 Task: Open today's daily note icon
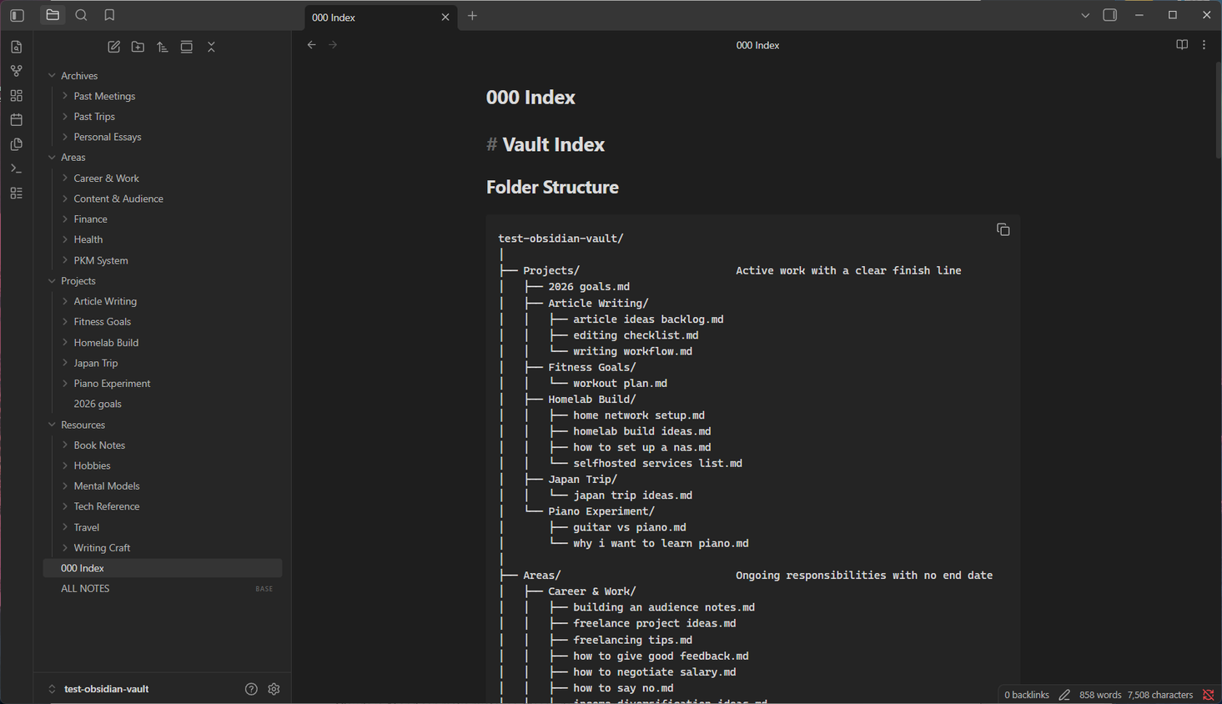pyautogui.click(x=17, y=120)
